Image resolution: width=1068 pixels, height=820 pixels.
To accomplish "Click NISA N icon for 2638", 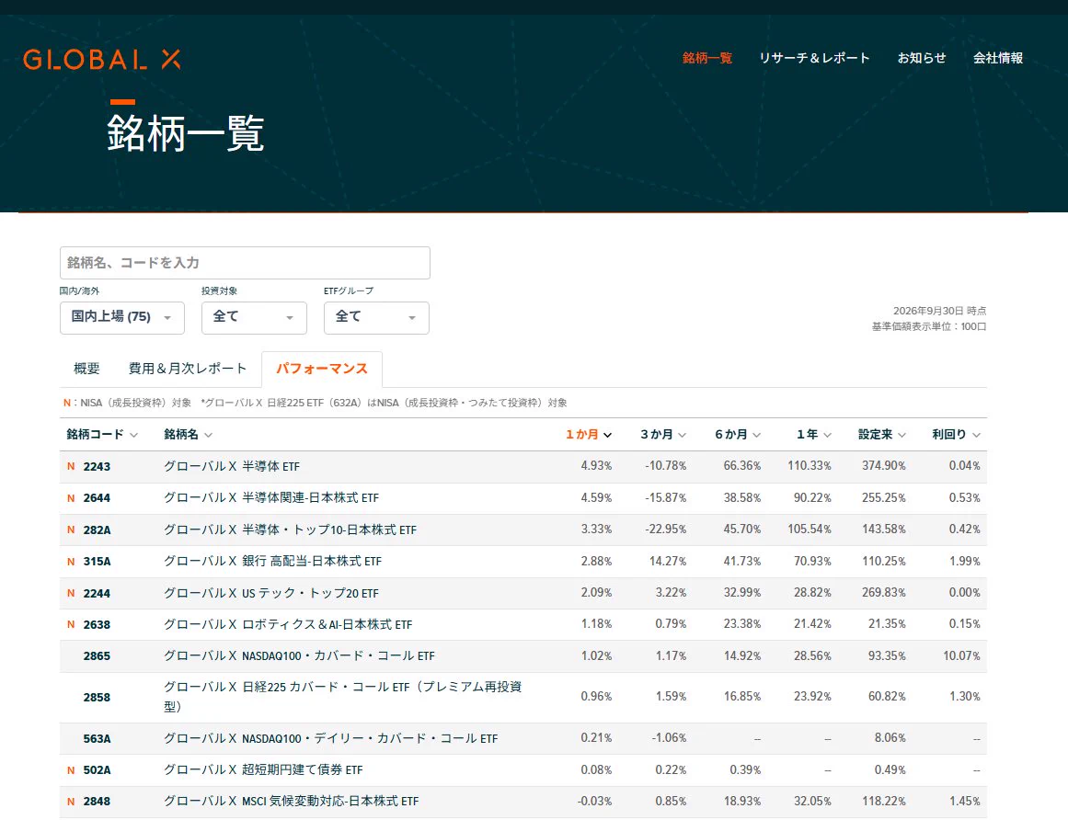I will pos(71,625).
